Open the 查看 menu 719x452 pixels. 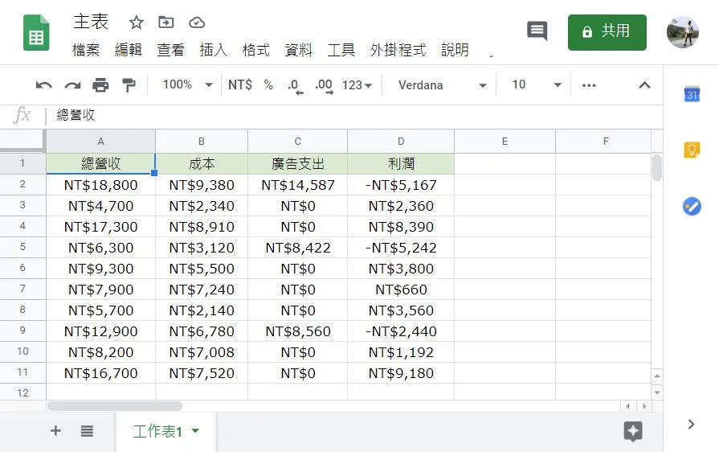pyautogui.click(x=170, y=50)
